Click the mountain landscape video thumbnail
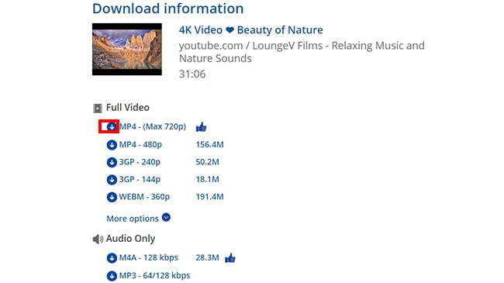Image resolution: width=504 pixels, height=283 pixels. (127, 49)
